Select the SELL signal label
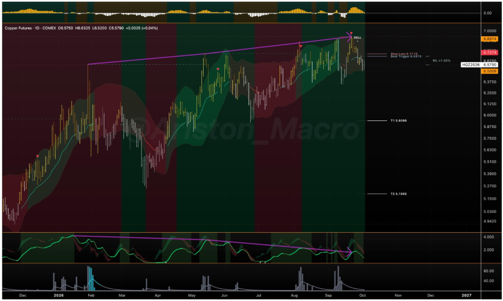Image resolution: width=503 pixels, height=301 pixels. click(x=357, y=38)
